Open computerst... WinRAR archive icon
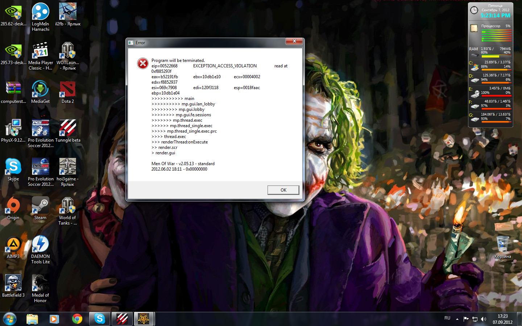Screen dimensions: 522x326 tap(13, 93)
